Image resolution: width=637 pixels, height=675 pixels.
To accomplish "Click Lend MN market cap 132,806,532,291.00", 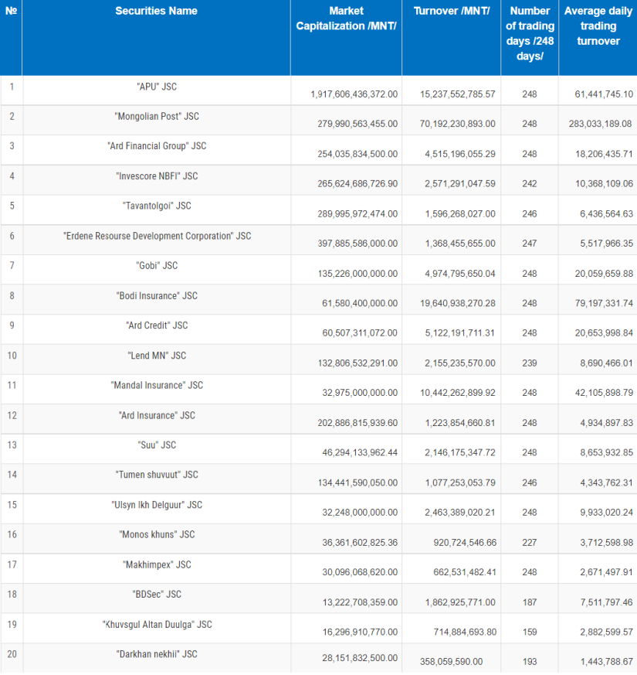I will (357, 363).
